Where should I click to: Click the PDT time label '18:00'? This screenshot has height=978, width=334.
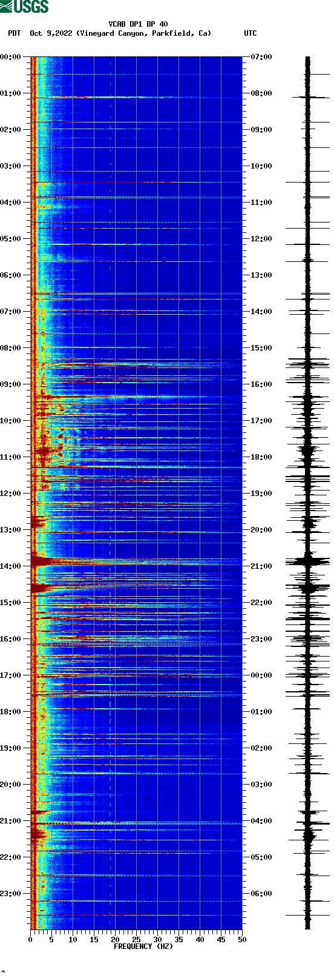11,712
